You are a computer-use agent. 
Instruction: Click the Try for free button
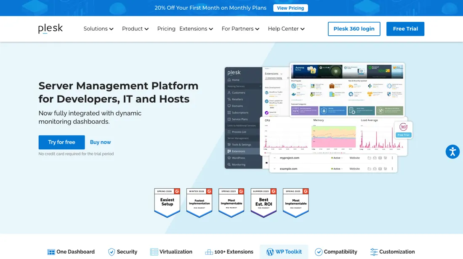(x=62, y=142)
